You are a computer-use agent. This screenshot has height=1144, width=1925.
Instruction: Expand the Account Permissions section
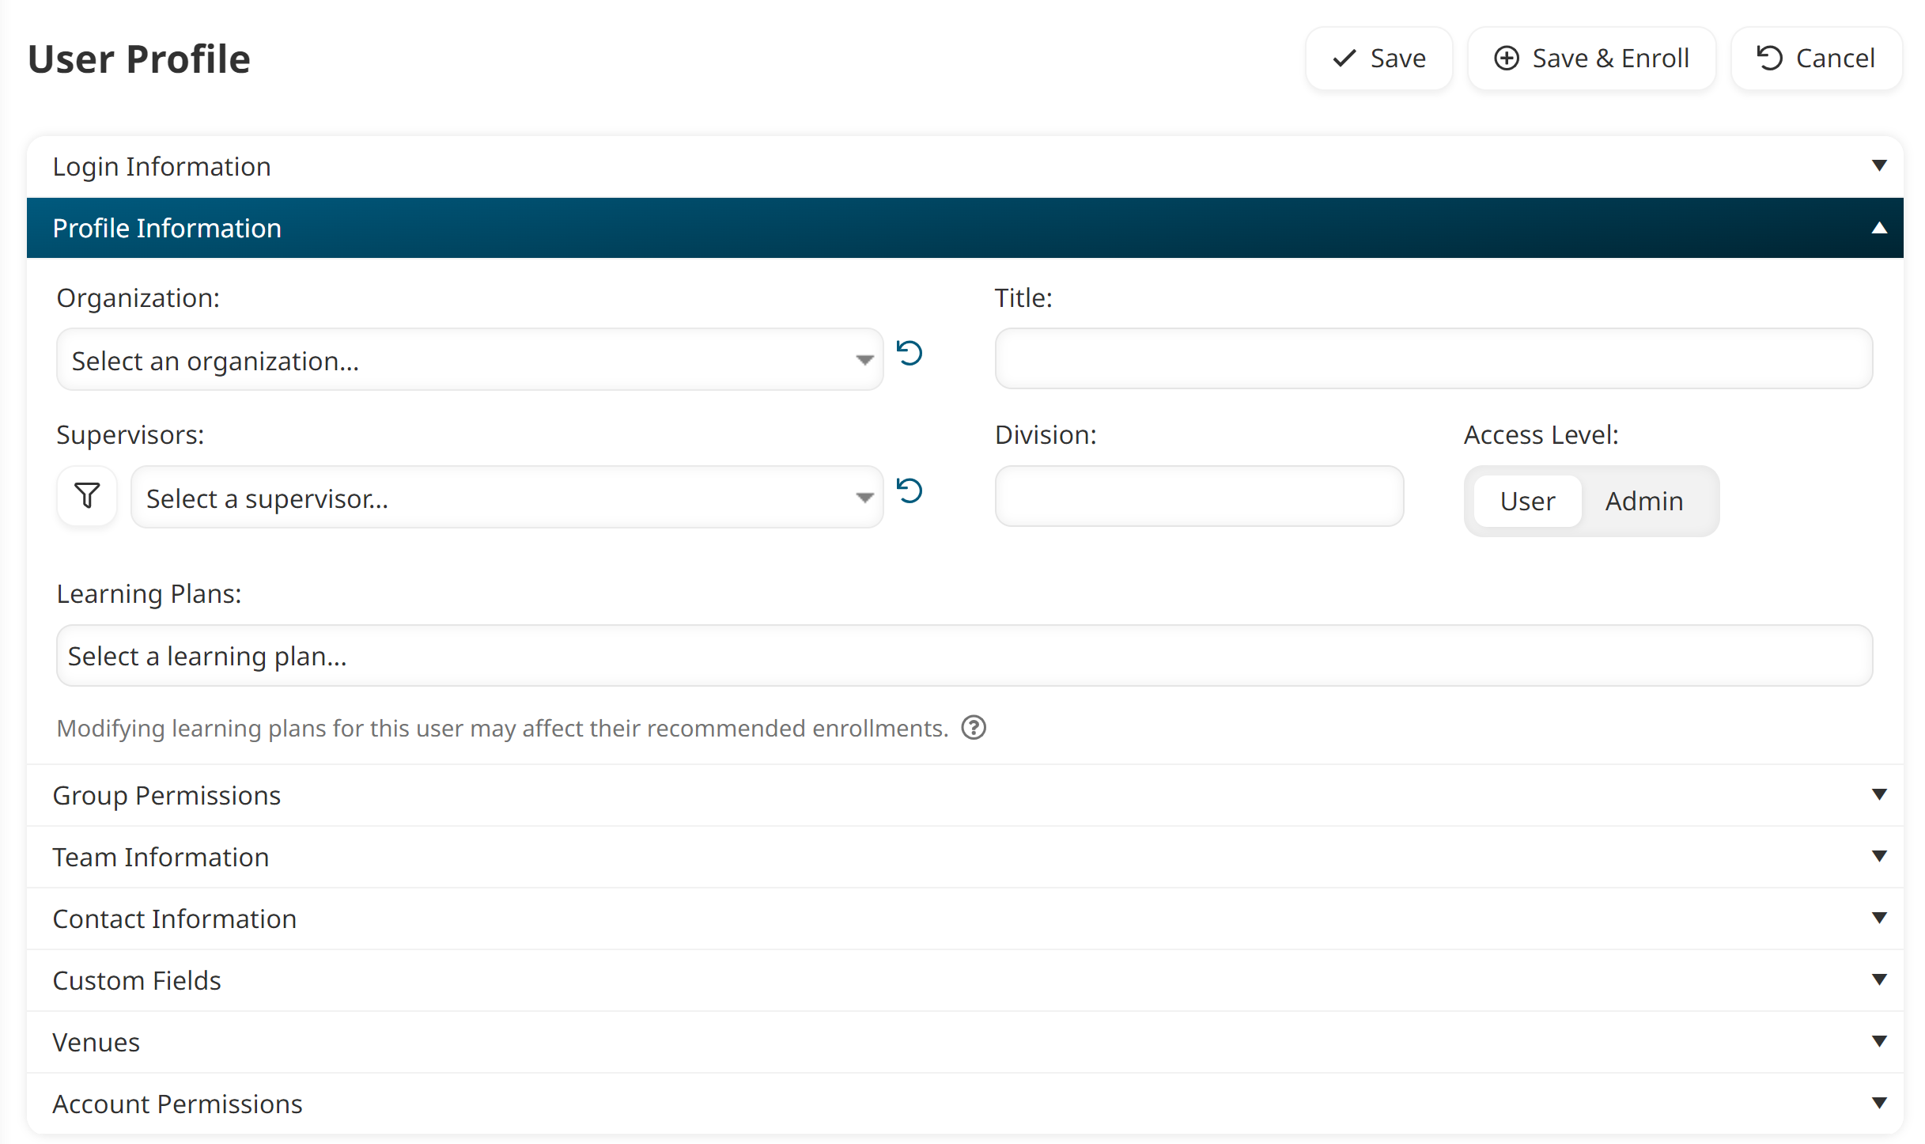[965, 1103]
